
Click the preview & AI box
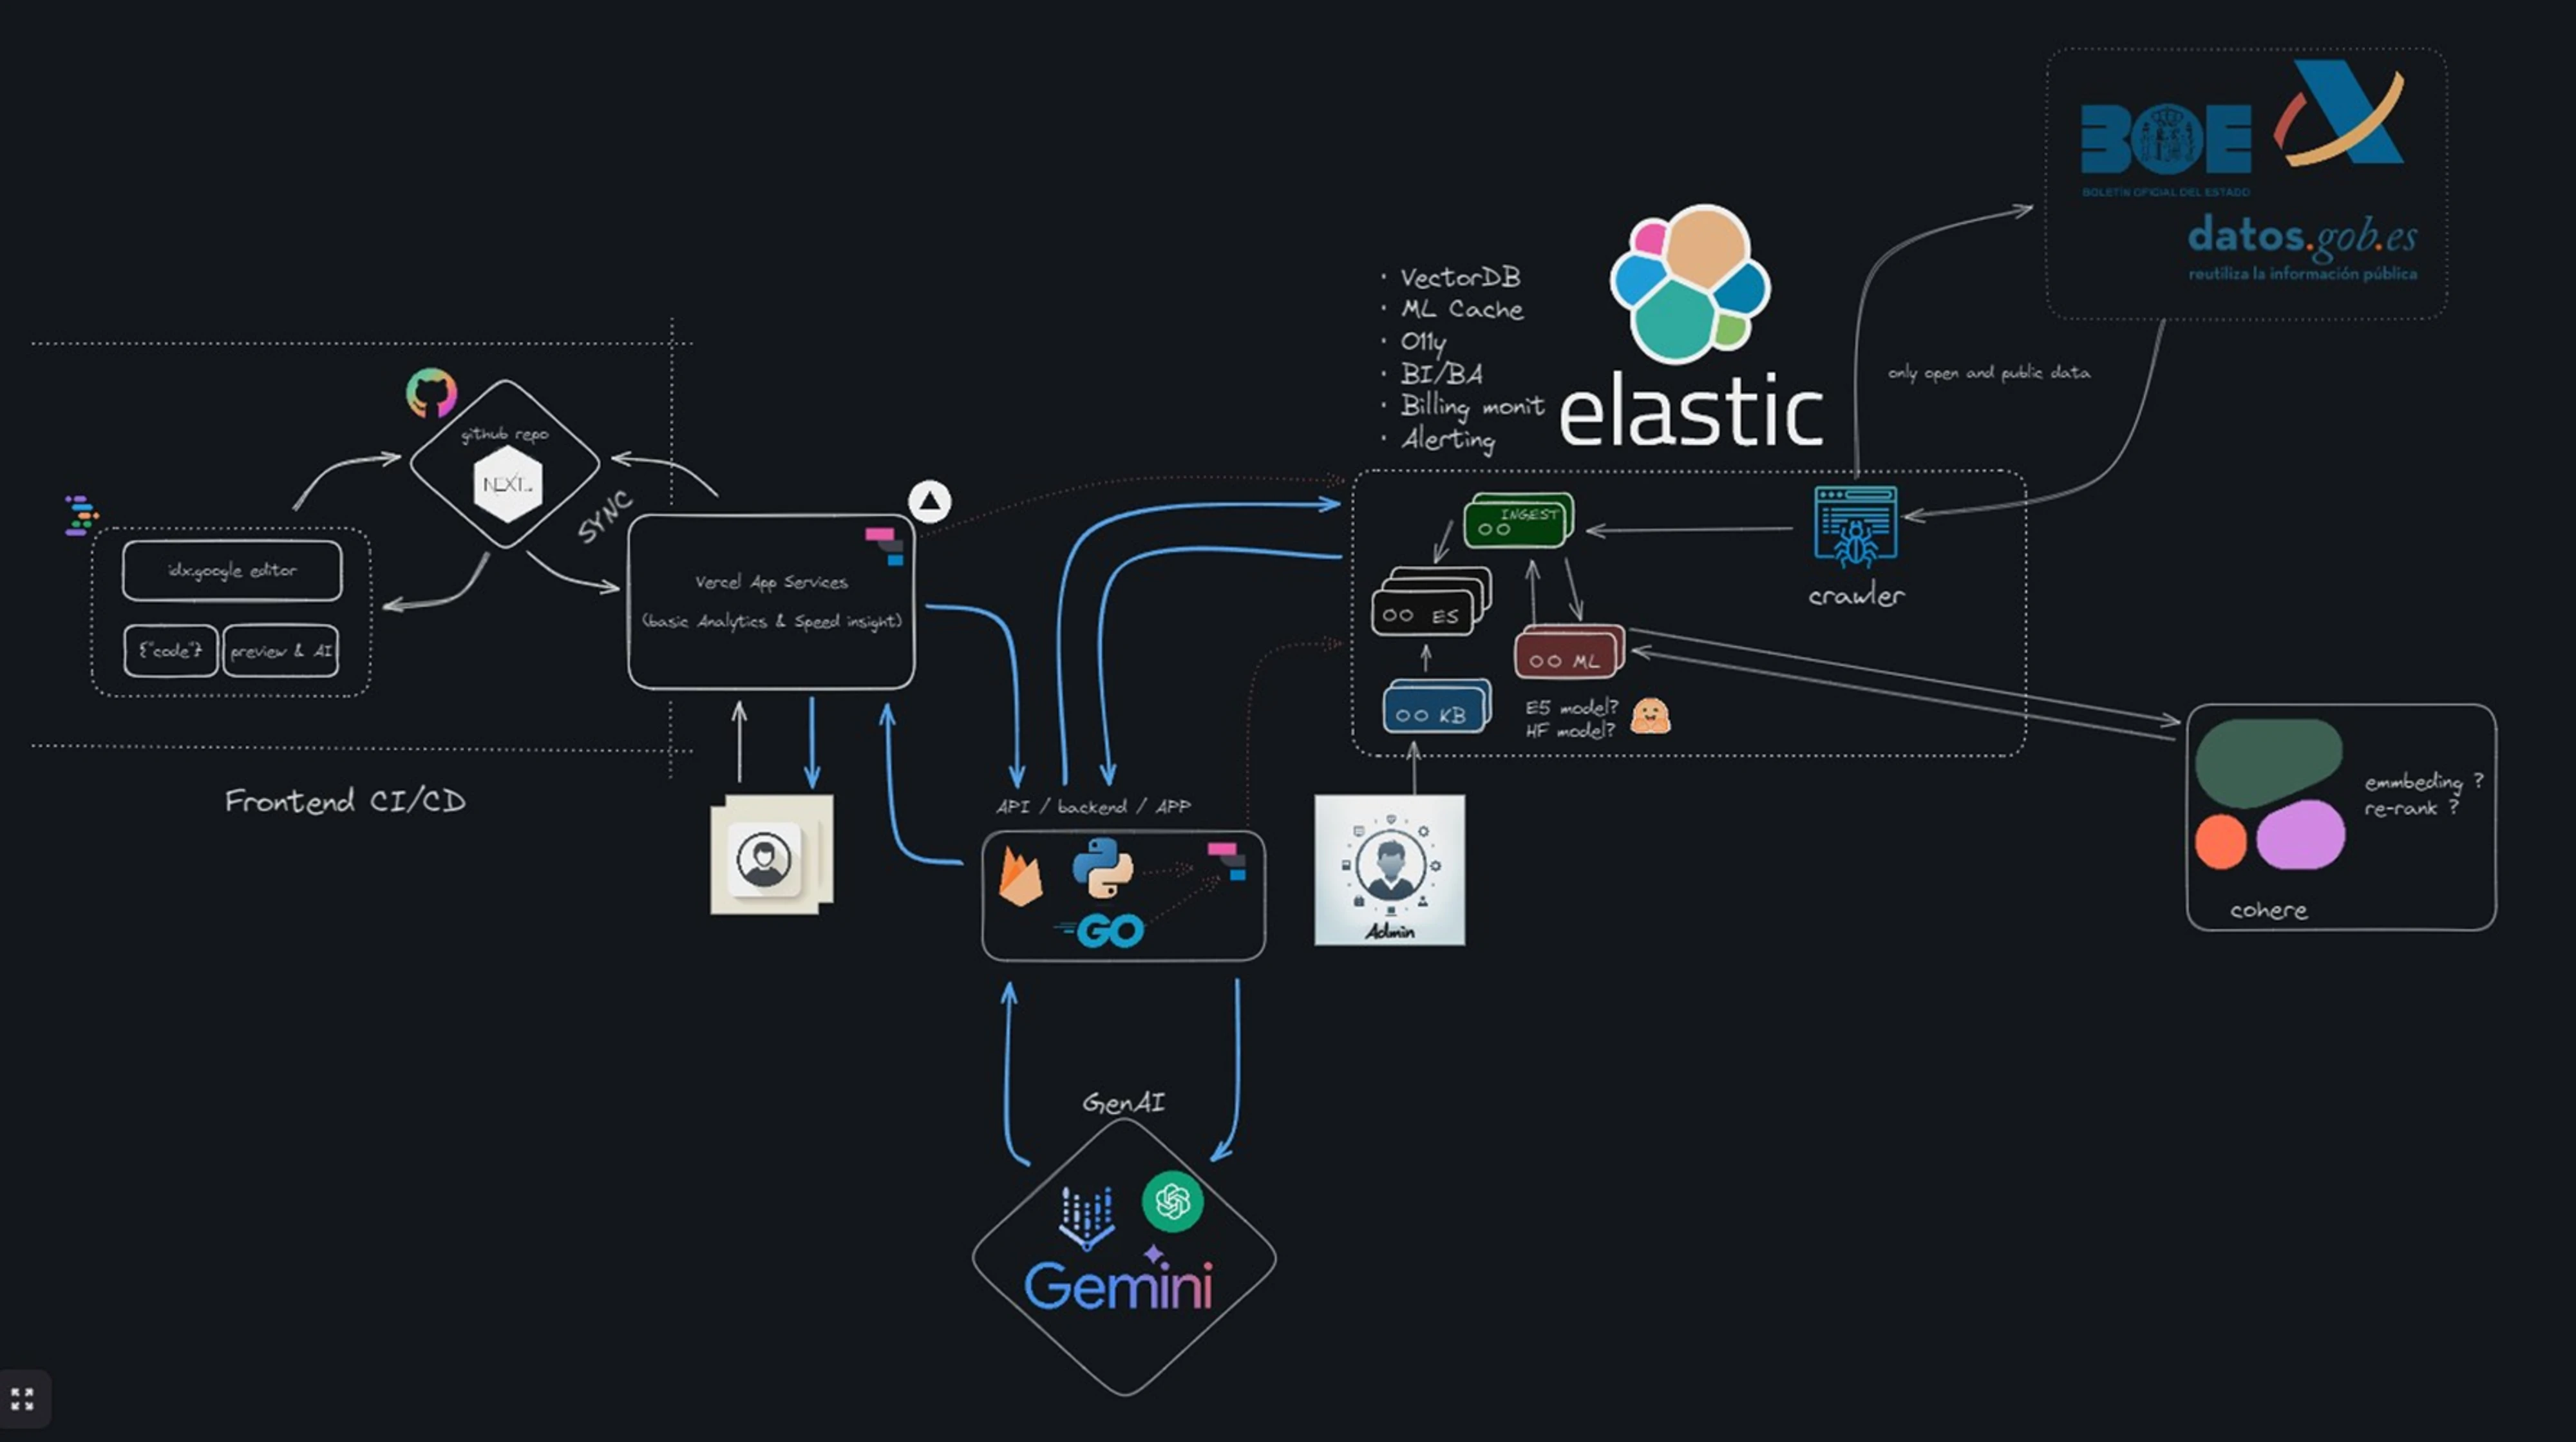coord(281,651)
